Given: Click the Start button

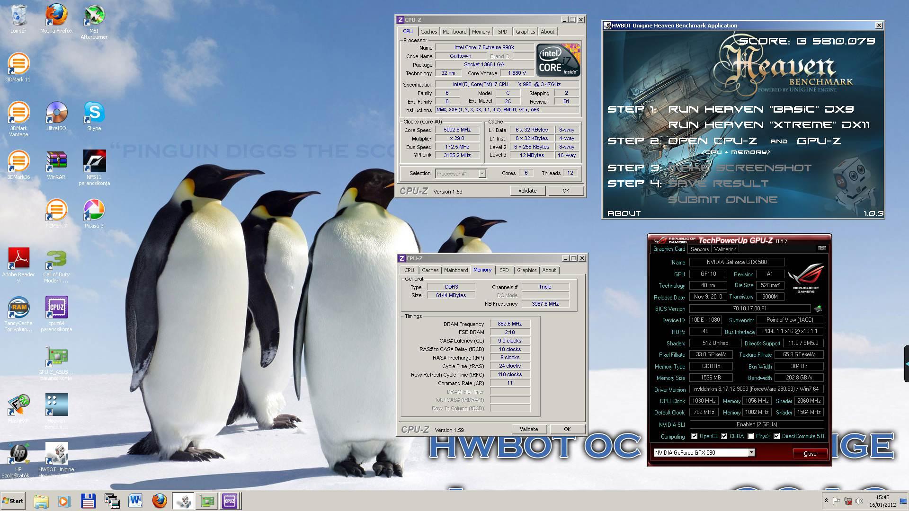Looking at the screenshot, I should tap(13, 501).
